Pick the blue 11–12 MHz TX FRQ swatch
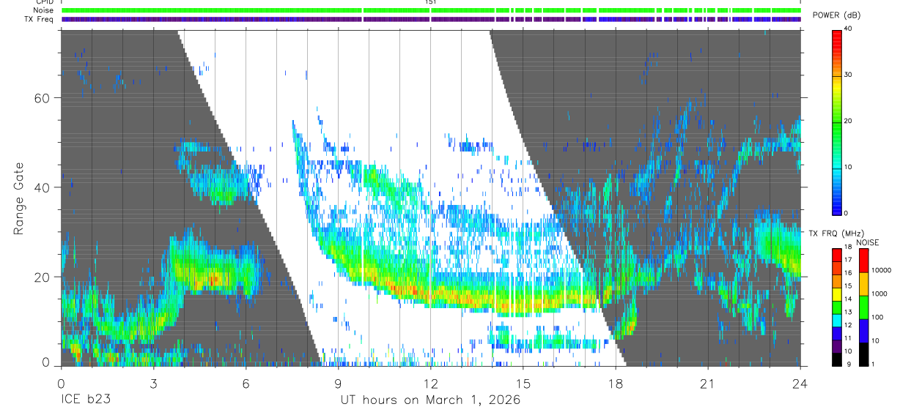 point(836,333)
